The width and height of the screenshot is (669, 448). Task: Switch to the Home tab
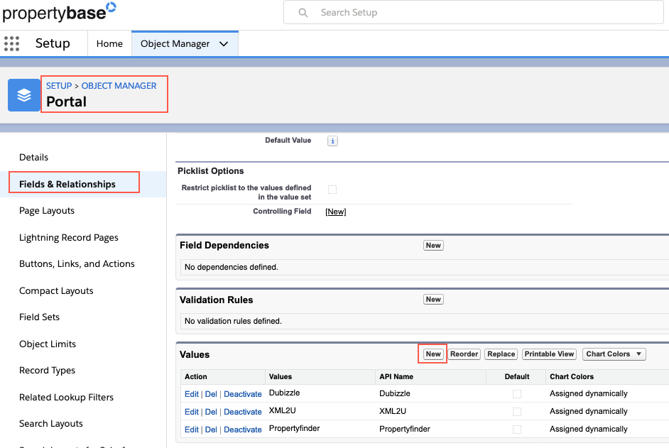pyautogui.click(x=109, y=43)
